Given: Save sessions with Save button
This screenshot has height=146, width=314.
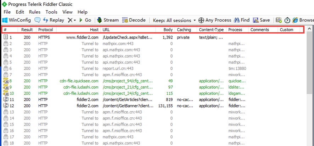Looking at the screenshot, I should (x=261, y=20).
